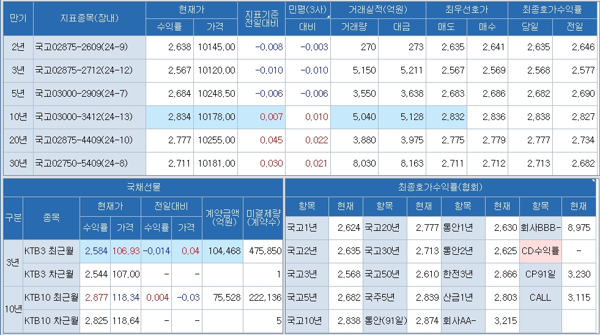Click the 거래실적(억원) header
The image size is (600, 335).
coord(378,10)
